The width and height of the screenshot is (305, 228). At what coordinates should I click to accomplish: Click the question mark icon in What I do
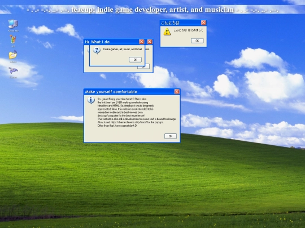(97, 51)
